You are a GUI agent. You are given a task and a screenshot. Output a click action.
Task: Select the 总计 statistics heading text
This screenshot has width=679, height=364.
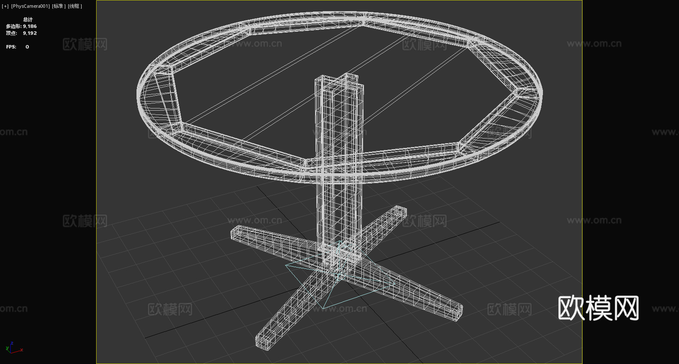click(x=28, y=19)
